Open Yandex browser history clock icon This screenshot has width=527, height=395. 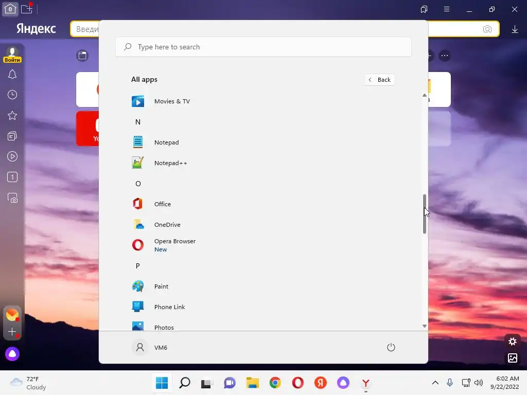coord(12,95)
